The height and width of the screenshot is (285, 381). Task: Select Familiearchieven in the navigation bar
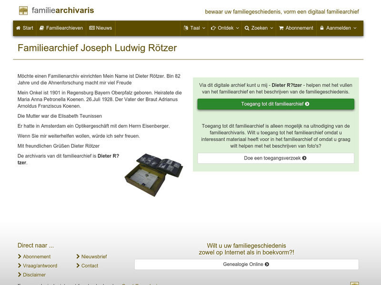tap(64, 28)
